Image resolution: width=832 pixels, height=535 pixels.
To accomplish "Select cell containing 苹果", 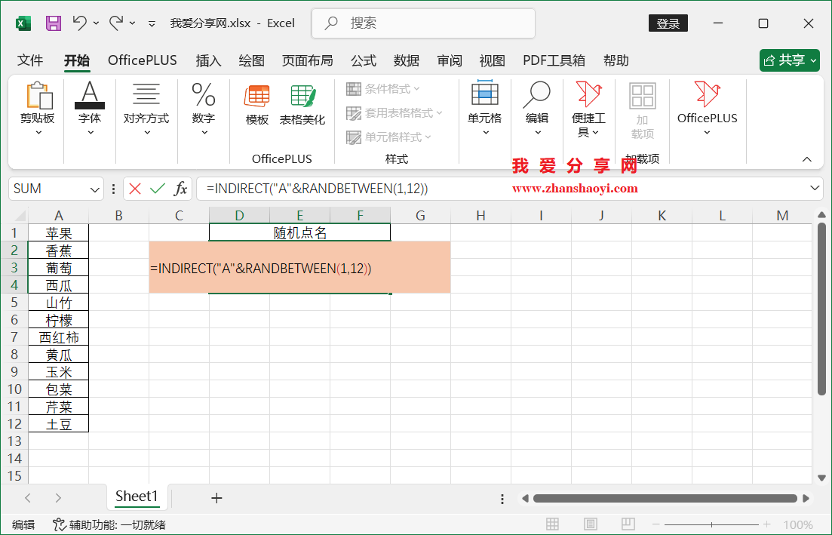I will (x=58, y=232).
